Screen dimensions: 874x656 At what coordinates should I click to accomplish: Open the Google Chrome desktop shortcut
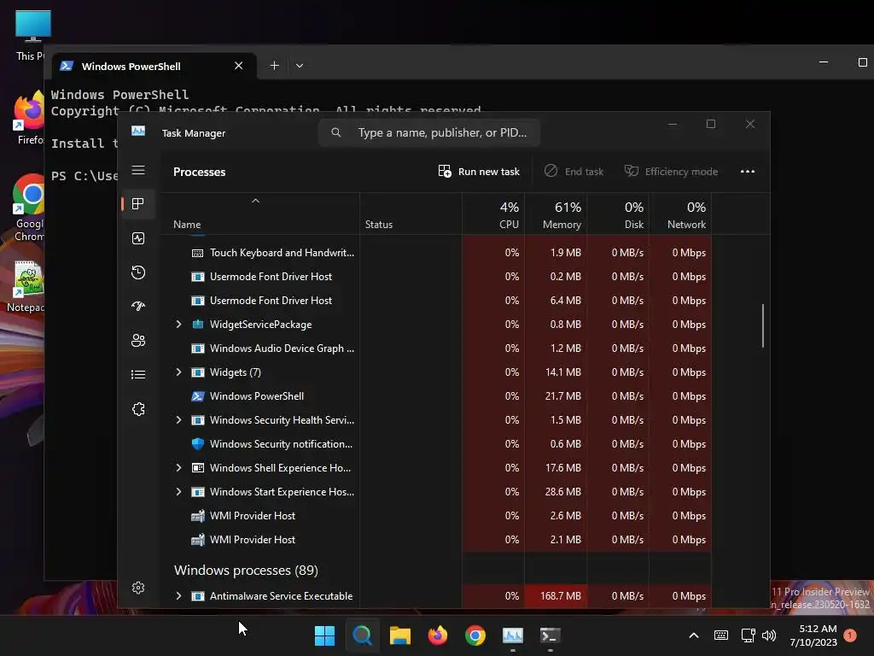(29, 208)
